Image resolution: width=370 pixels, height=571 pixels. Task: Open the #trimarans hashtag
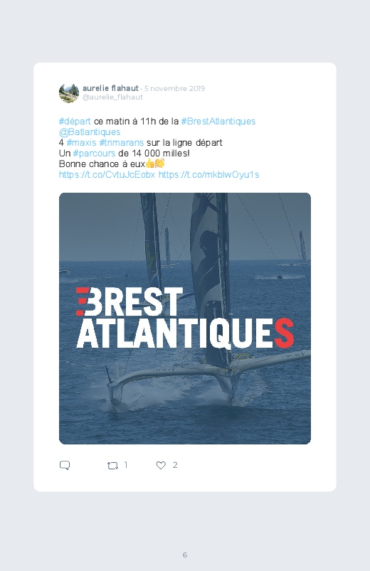point(122,142)
